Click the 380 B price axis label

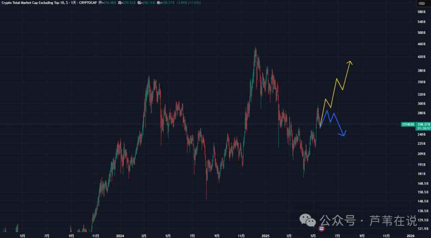(x=422, y=71)
